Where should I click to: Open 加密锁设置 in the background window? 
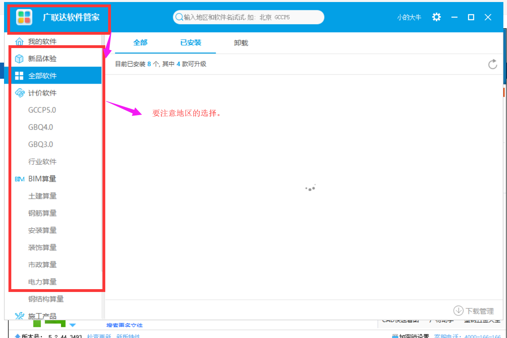tap(411, 336)
